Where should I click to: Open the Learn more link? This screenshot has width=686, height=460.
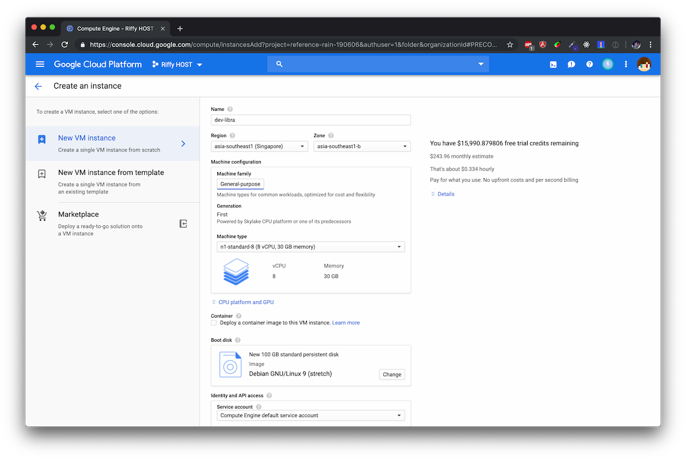coord(346,323)
